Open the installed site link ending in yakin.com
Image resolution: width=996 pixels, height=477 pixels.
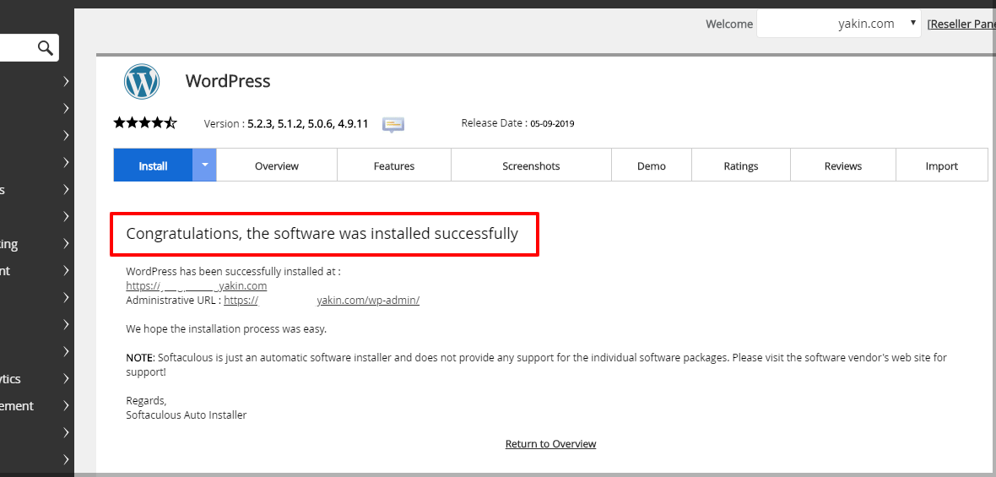[197, 286]
